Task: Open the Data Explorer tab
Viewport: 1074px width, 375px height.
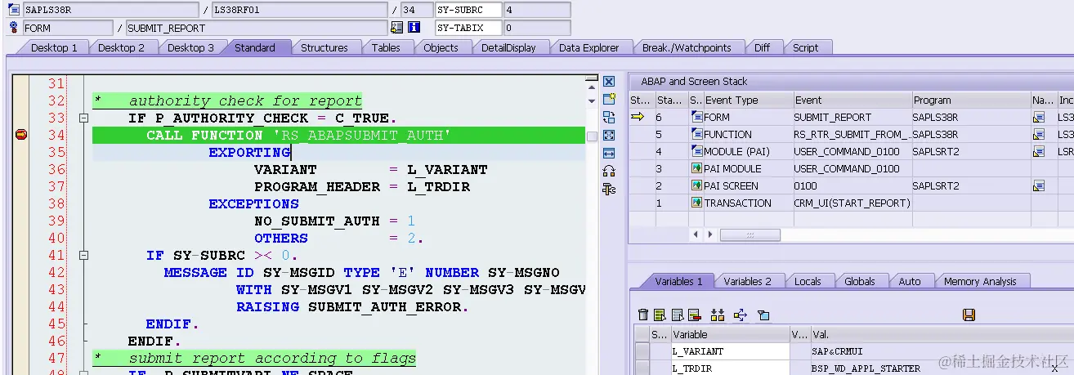Action: (x=588, y=47)
